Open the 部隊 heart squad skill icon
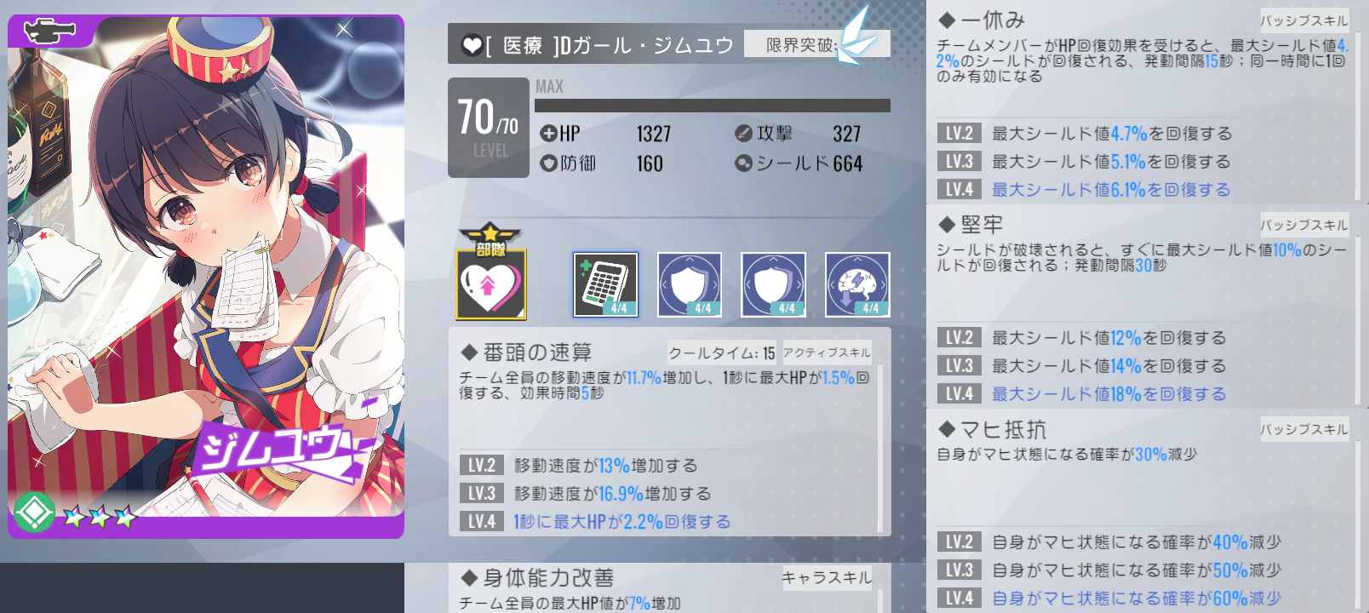The height and width of the screenshot is (613, 1369). tap(491, 272)
